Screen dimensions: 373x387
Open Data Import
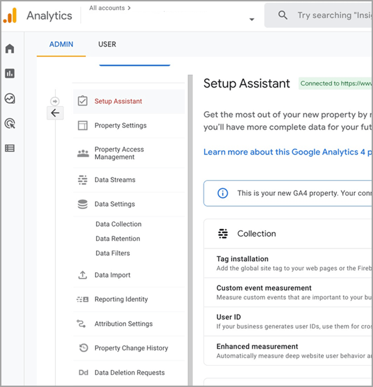point(129,275)
